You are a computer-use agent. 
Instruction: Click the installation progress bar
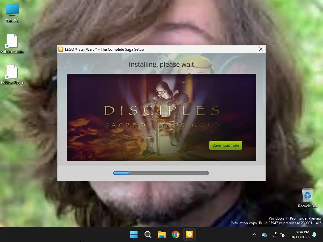(161, 173)
